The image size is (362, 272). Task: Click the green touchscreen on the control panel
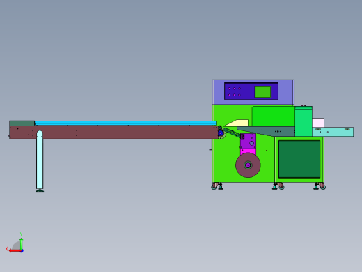point(263,92)
